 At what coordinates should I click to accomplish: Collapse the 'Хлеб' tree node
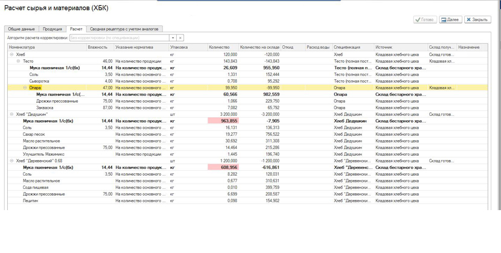[x=11, y=54]
